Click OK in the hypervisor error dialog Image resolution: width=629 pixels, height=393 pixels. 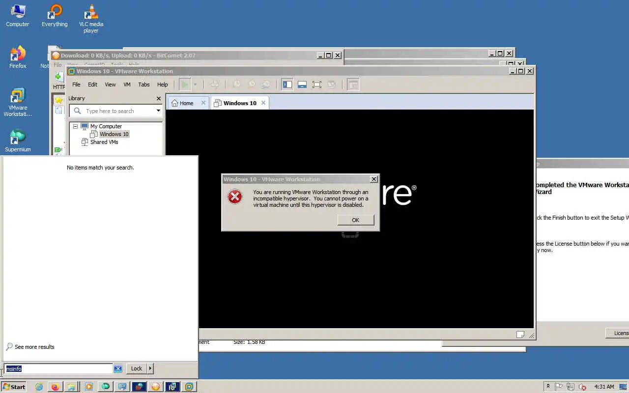coord(356,220)
